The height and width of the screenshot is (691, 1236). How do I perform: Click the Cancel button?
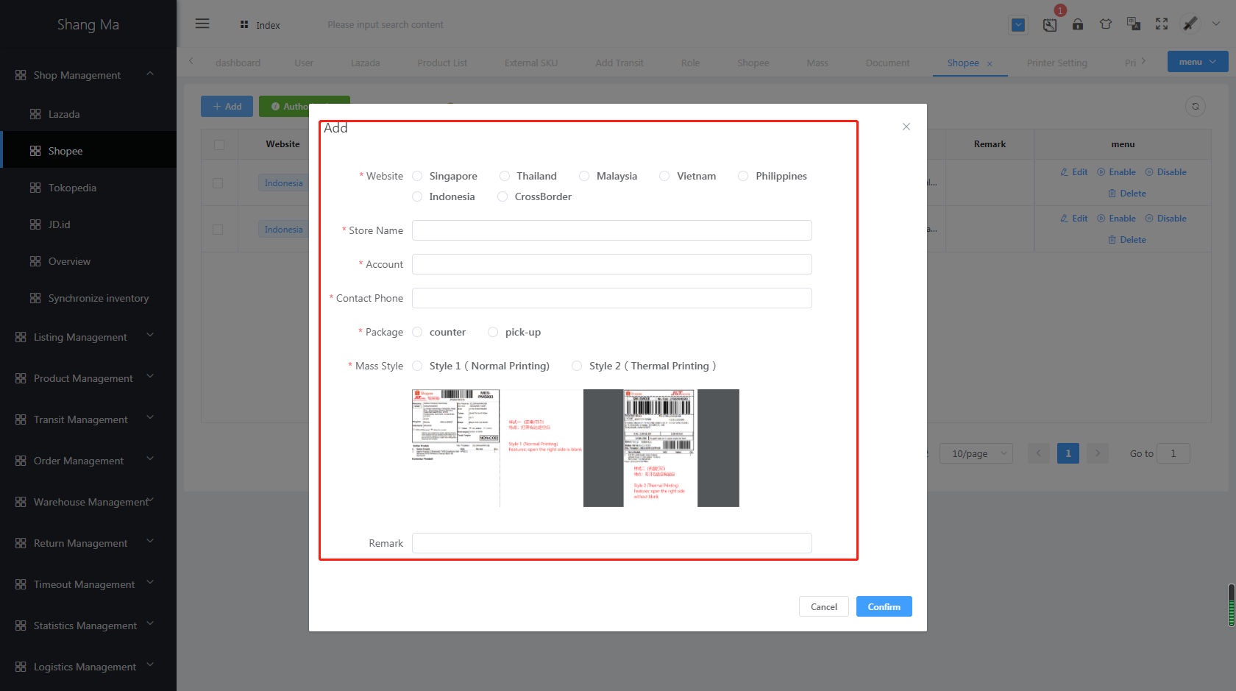tap(824, 606)
